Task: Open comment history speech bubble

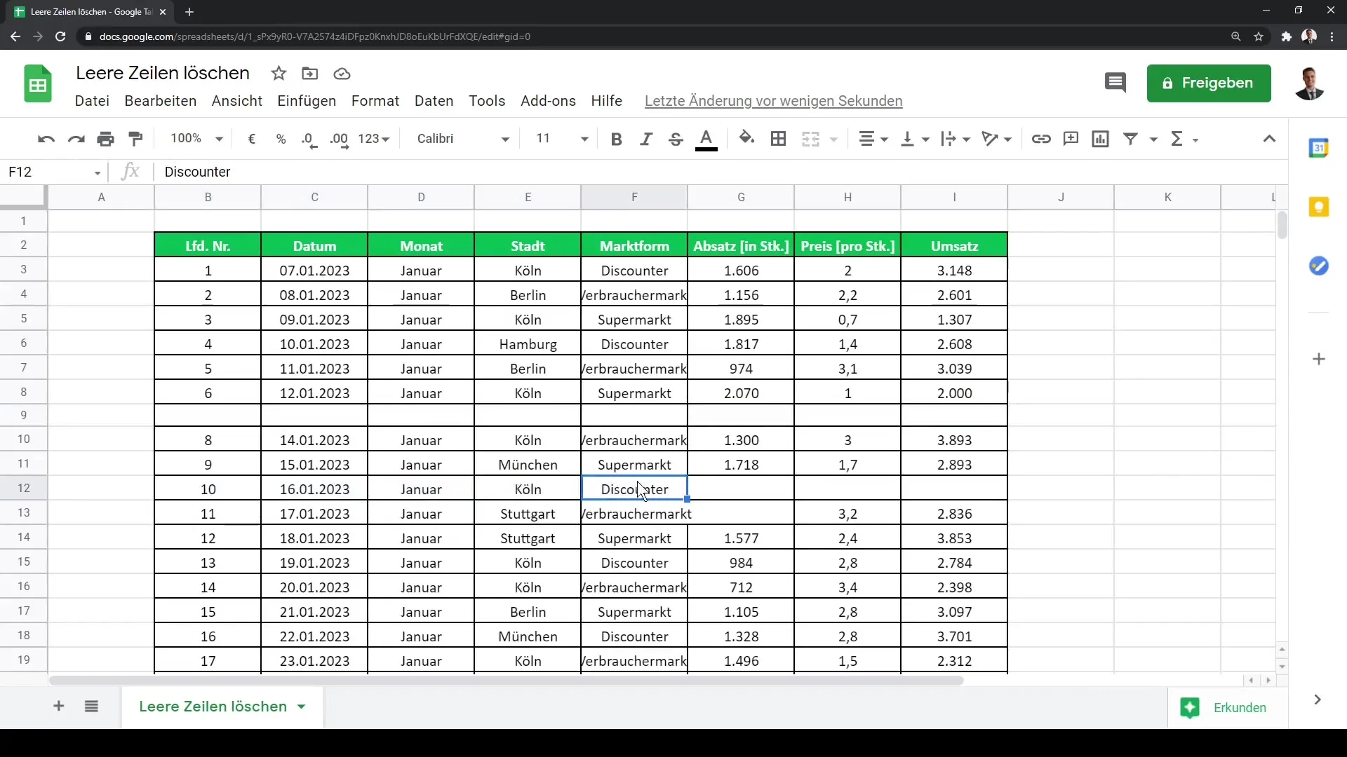Action: (x=1115, y=83)
